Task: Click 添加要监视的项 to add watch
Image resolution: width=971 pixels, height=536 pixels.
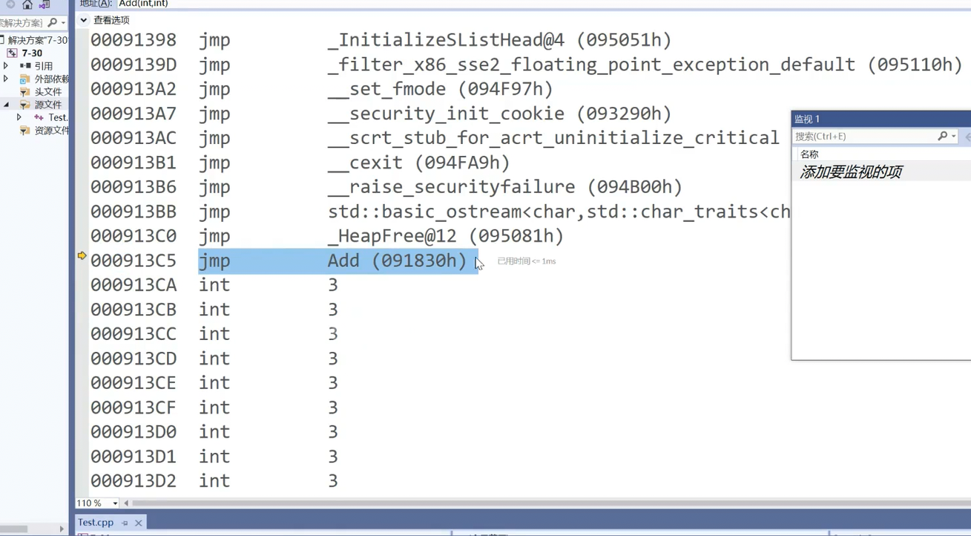Action: [851, 172]
